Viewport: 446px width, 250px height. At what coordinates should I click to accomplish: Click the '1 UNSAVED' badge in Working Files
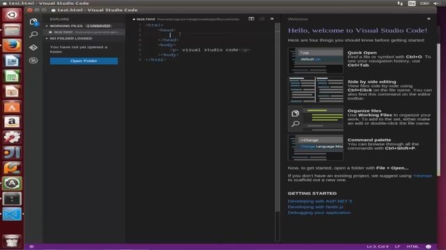click(98, 26)
